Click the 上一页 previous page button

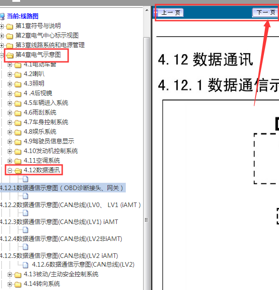170,12
